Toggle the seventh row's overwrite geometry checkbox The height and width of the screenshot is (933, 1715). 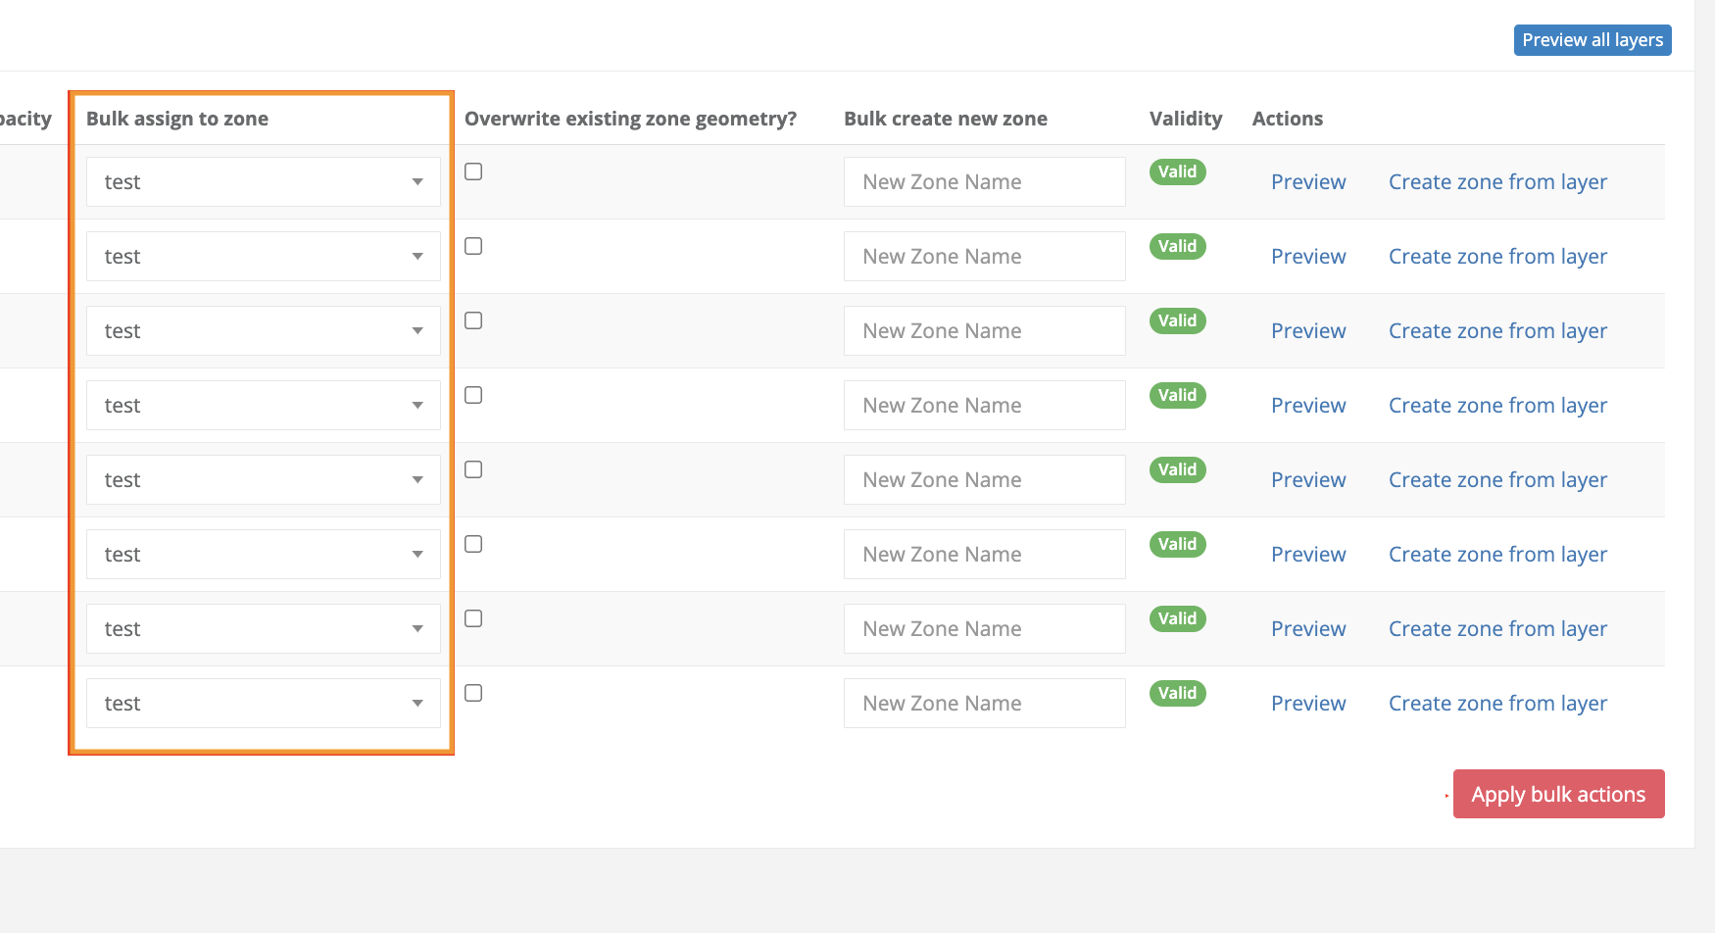pos(473,619)
